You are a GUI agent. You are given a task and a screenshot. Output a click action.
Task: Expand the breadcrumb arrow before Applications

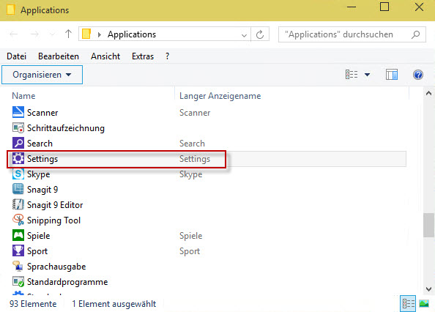[x=100, y=34]
